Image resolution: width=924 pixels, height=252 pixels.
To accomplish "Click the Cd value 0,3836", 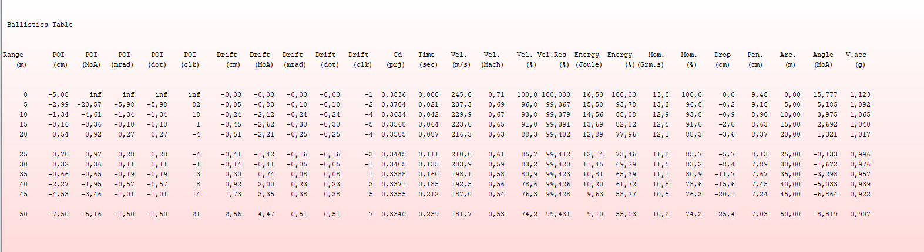I will [394, 94].
